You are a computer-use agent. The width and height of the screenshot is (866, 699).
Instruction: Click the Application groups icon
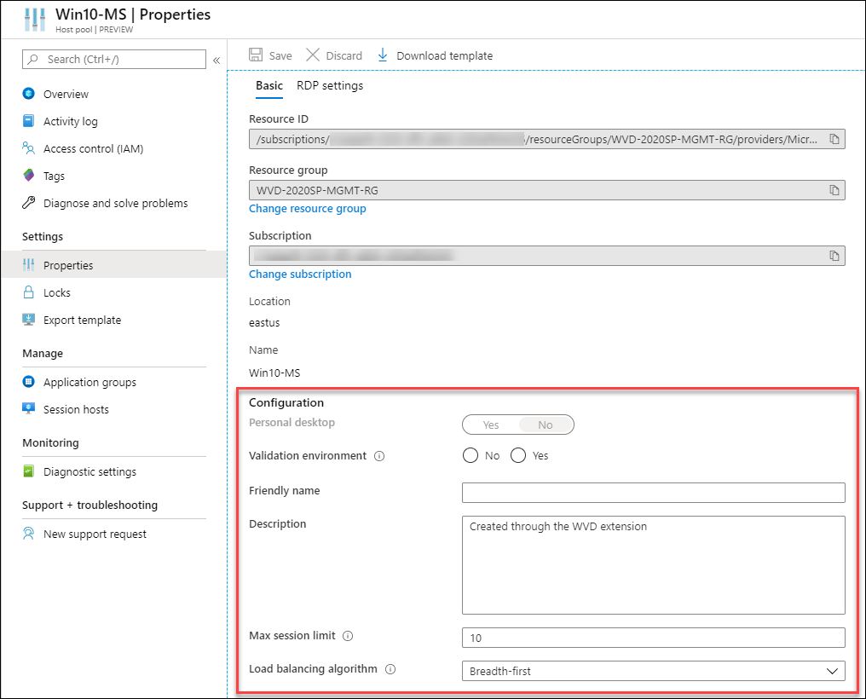click(29, 382)
